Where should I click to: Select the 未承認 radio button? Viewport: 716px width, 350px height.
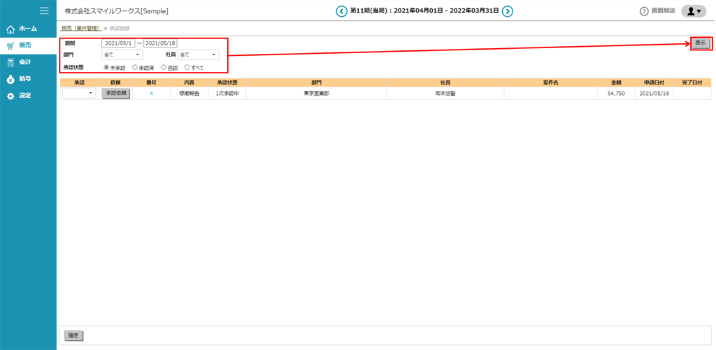(106, 68)
